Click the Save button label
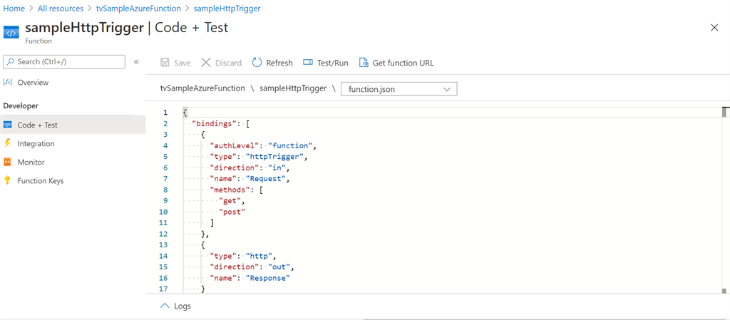Viewport: 730px width, 320px height. [x=182, y=63]
